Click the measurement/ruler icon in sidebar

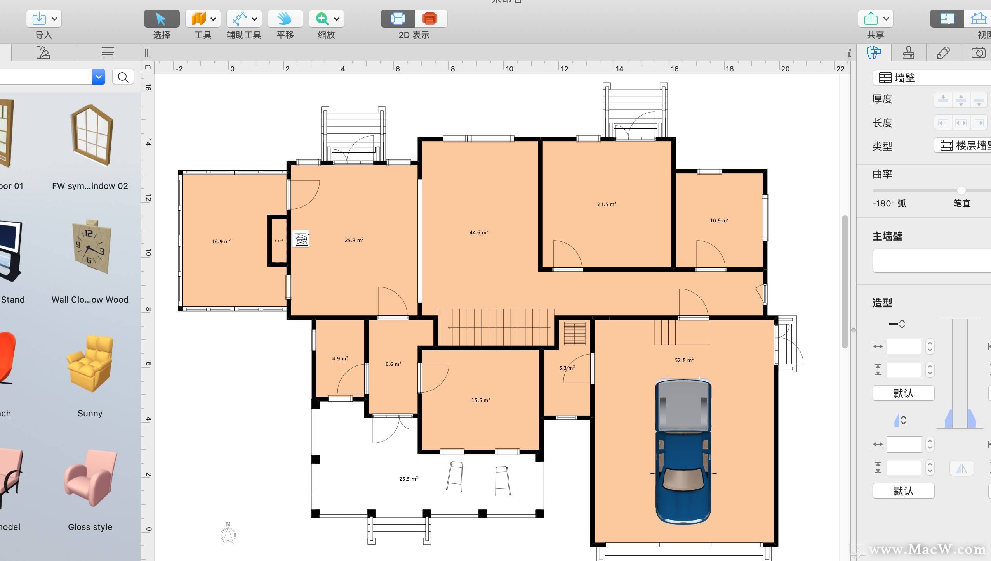(873, 53)
